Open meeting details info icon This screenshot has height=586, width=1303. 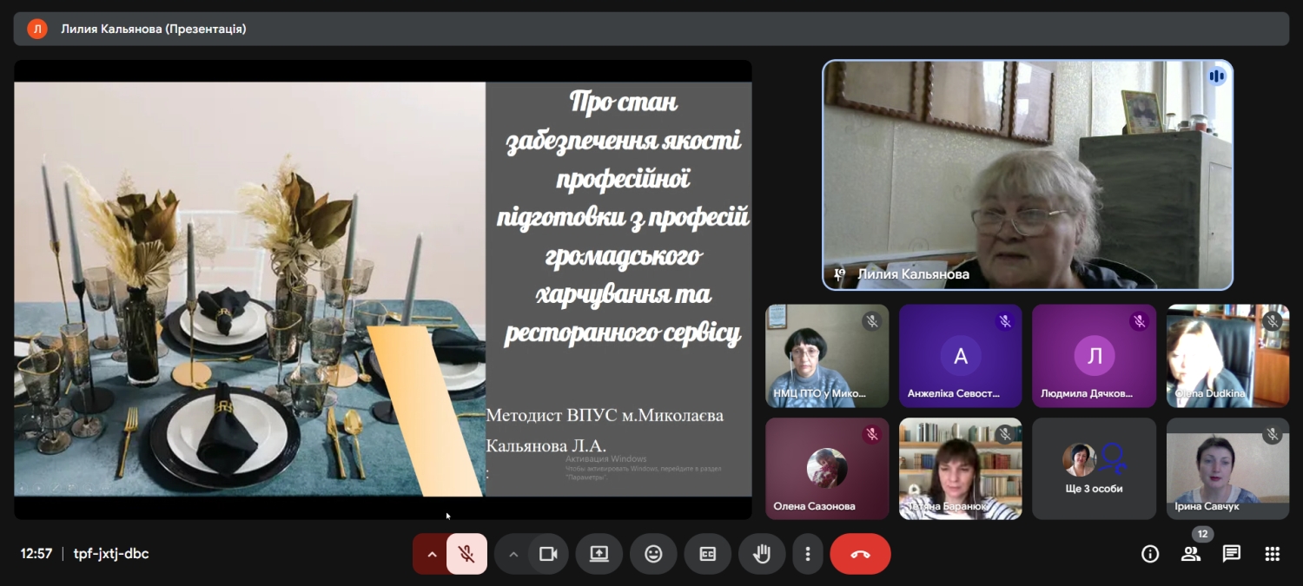pyautogui.click(x=1150, y=554)
